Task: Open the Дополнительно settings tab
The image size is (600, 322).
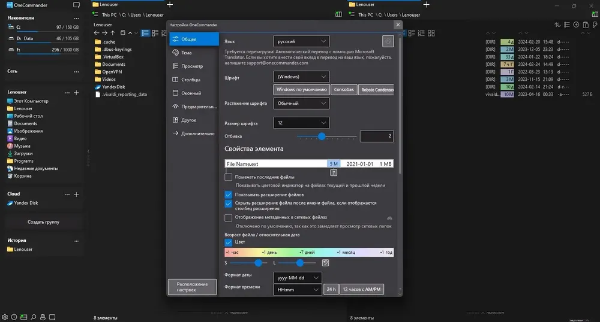Action: point(194,133)
